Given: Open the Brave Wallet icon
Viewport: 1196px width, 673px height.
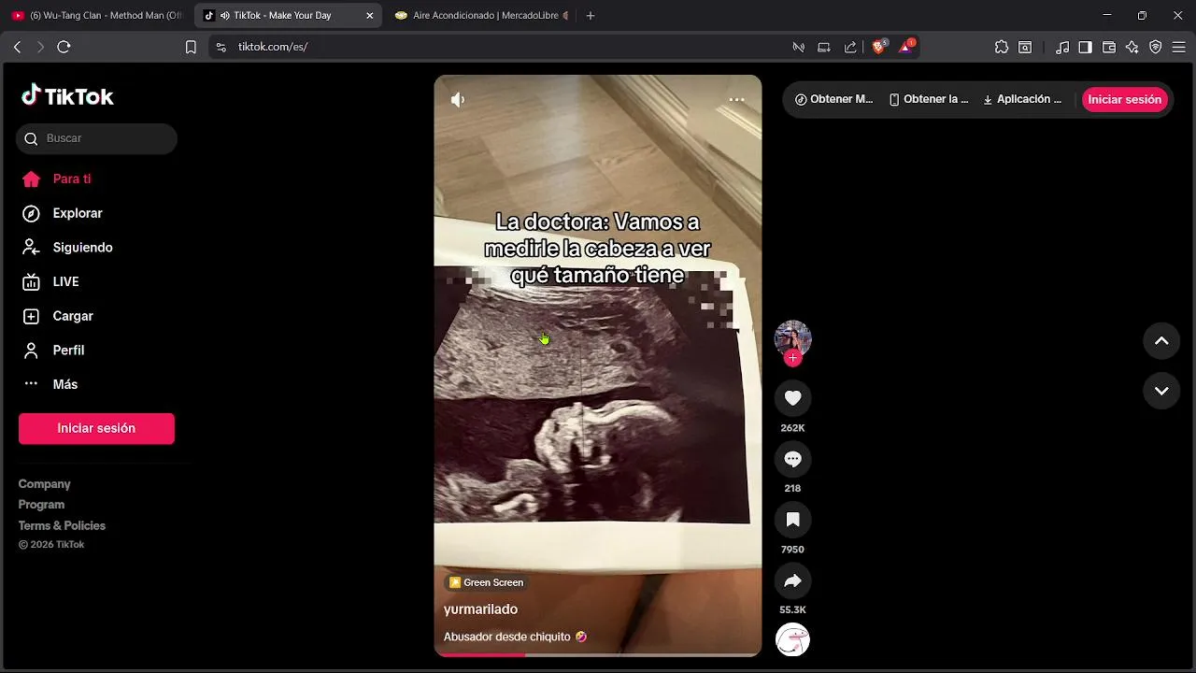Looking at the screenshot, I should (1109, 47).
